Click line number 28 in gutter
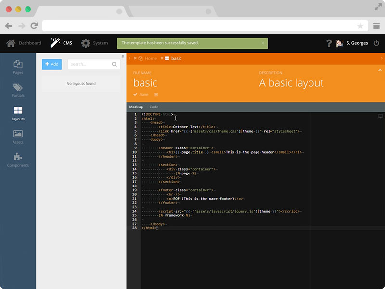This screenshot has height=293, width=386. 134,228
